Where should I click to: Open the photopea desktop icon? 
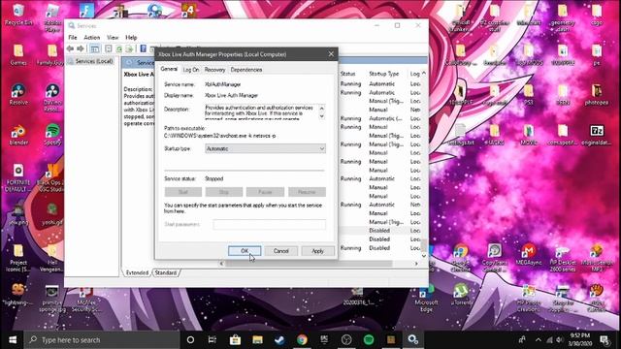click(x=597, y=94)
